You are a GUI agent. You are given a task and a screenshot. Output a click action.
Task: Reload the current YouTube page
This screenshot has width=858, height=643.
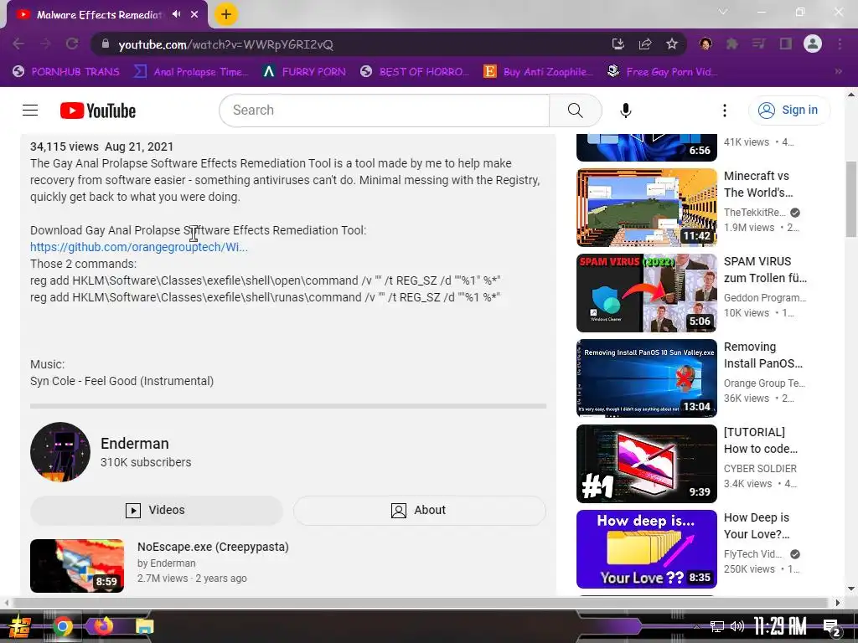pyautogui.click(x=72, y=44)
